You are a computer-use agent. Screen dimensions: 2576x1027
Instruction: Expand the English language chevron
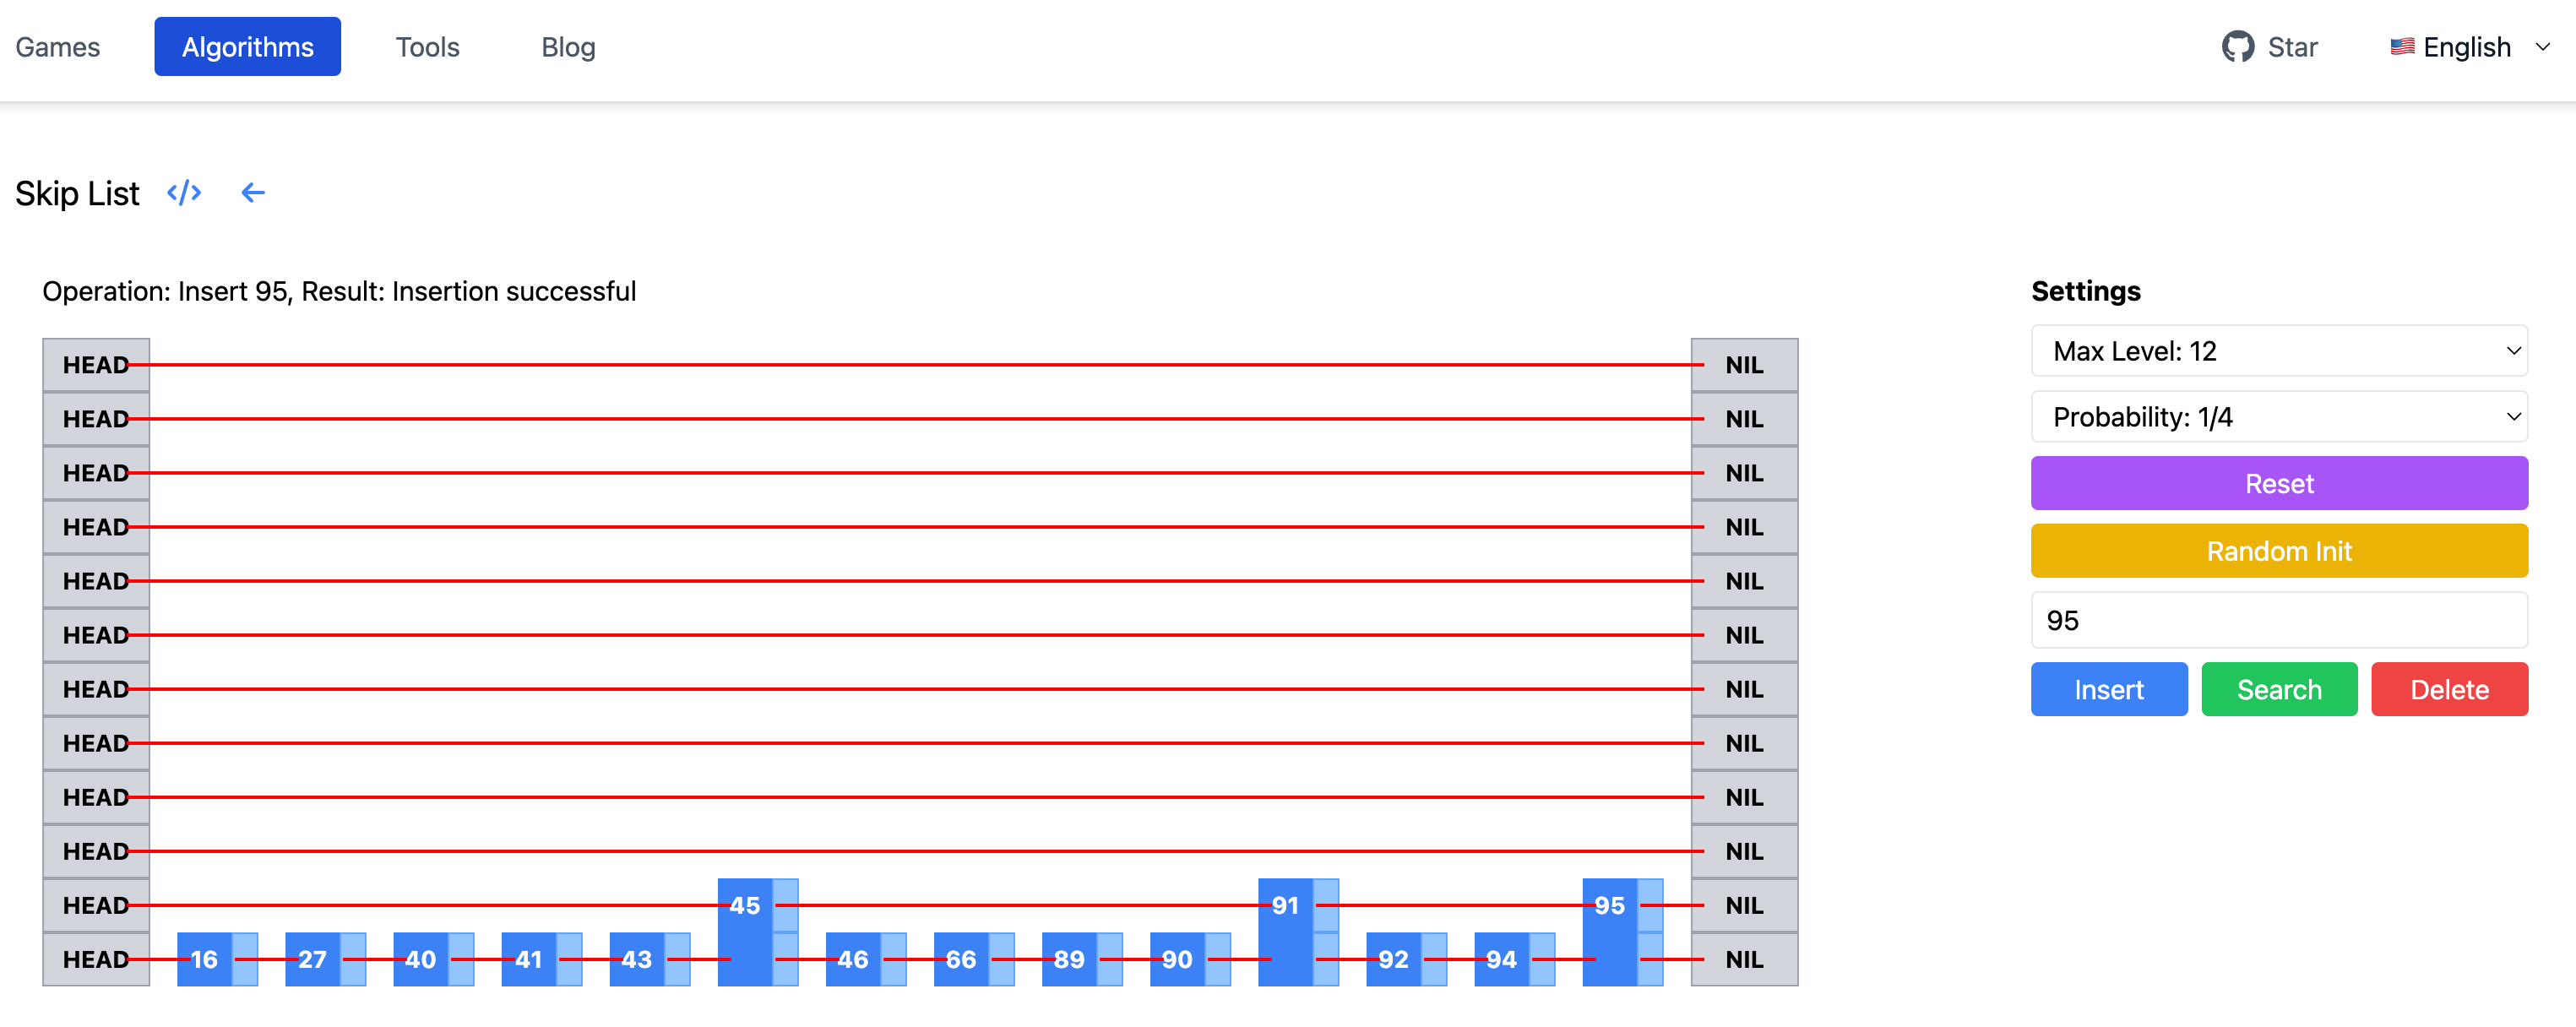[2542, 47]
